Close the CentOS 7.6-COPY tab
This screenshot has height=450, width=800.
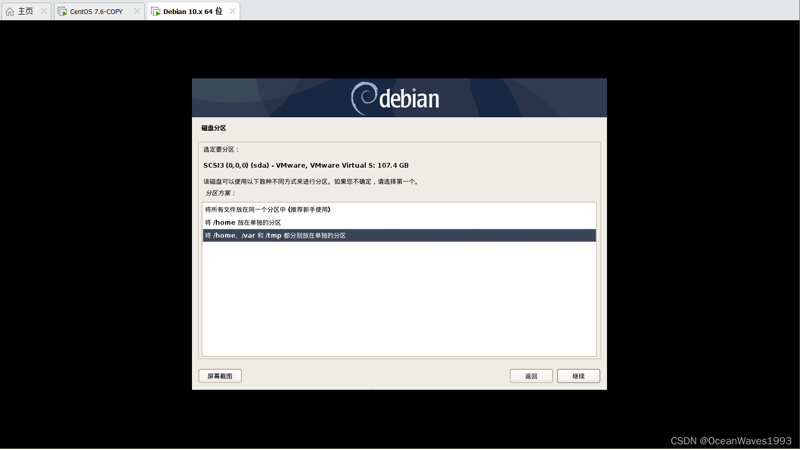(137, 11)
